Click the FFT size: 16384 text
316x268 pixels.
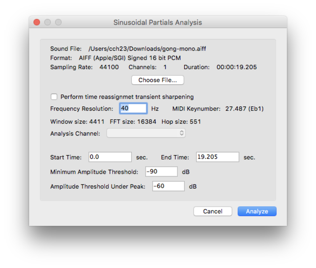tap(133, 122)
